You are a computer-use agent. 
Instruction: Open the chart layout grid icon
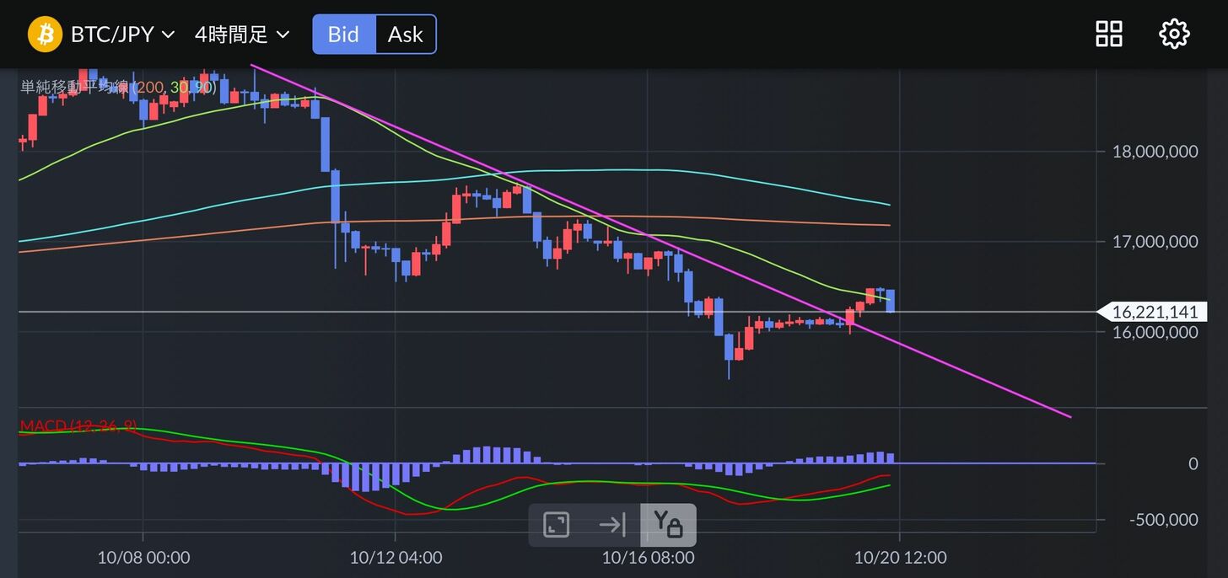[1108, 35]
